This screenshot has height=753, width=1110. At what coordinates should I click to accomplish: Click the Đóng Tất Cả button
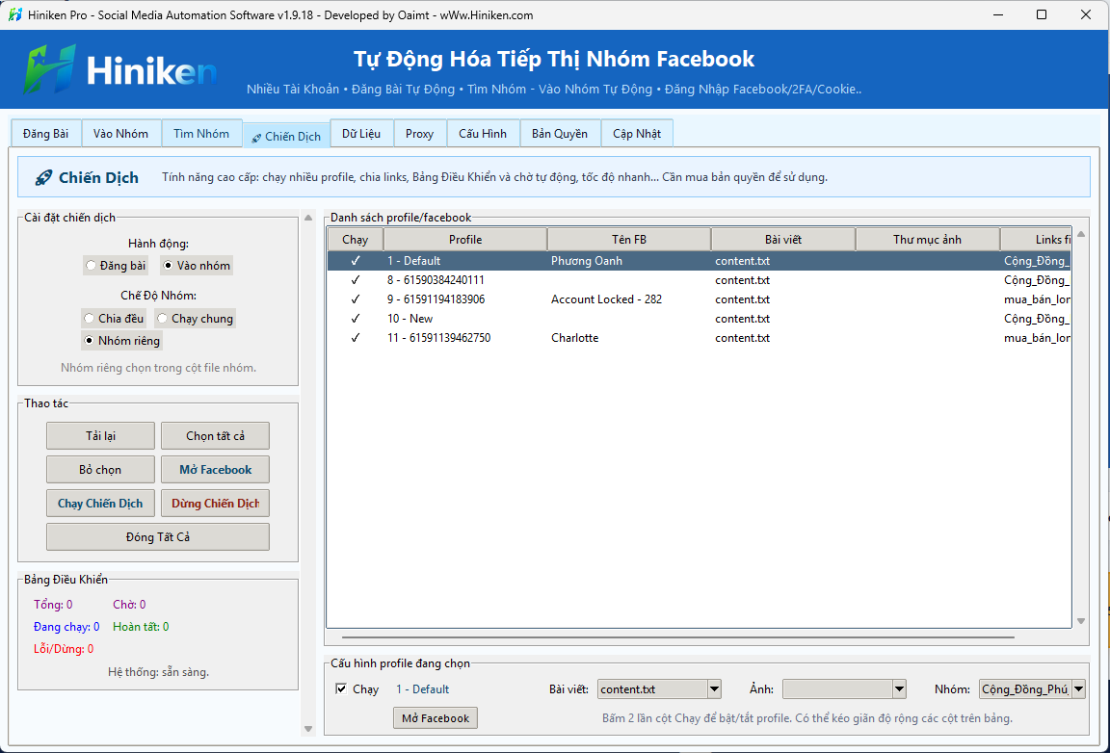(x=158, y=537)
